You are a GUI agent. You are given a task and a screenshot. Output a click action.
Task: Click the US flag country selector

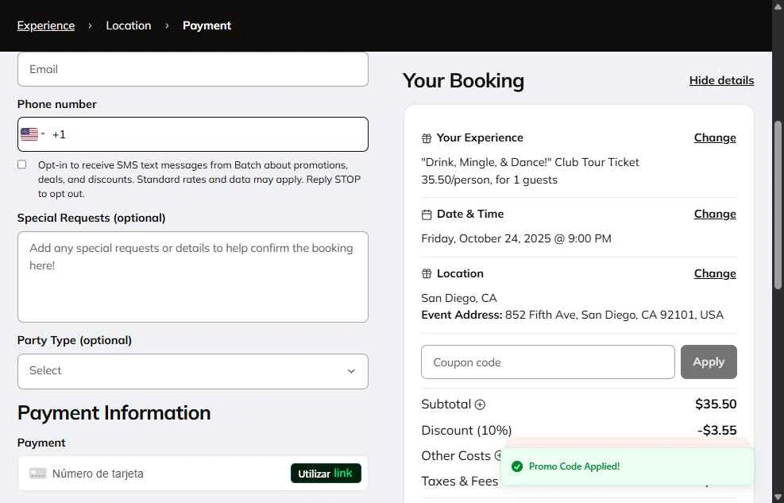pos(33,134)
